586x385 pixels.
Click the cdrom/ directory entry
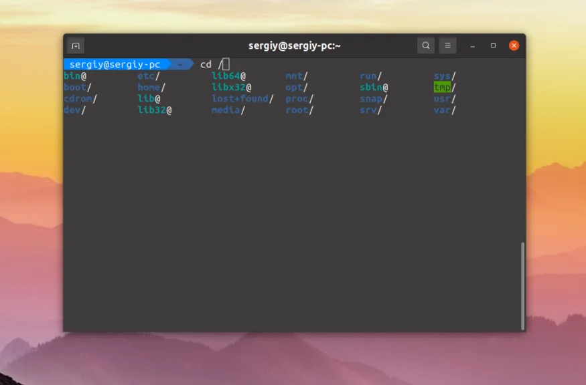pos(80,98)
